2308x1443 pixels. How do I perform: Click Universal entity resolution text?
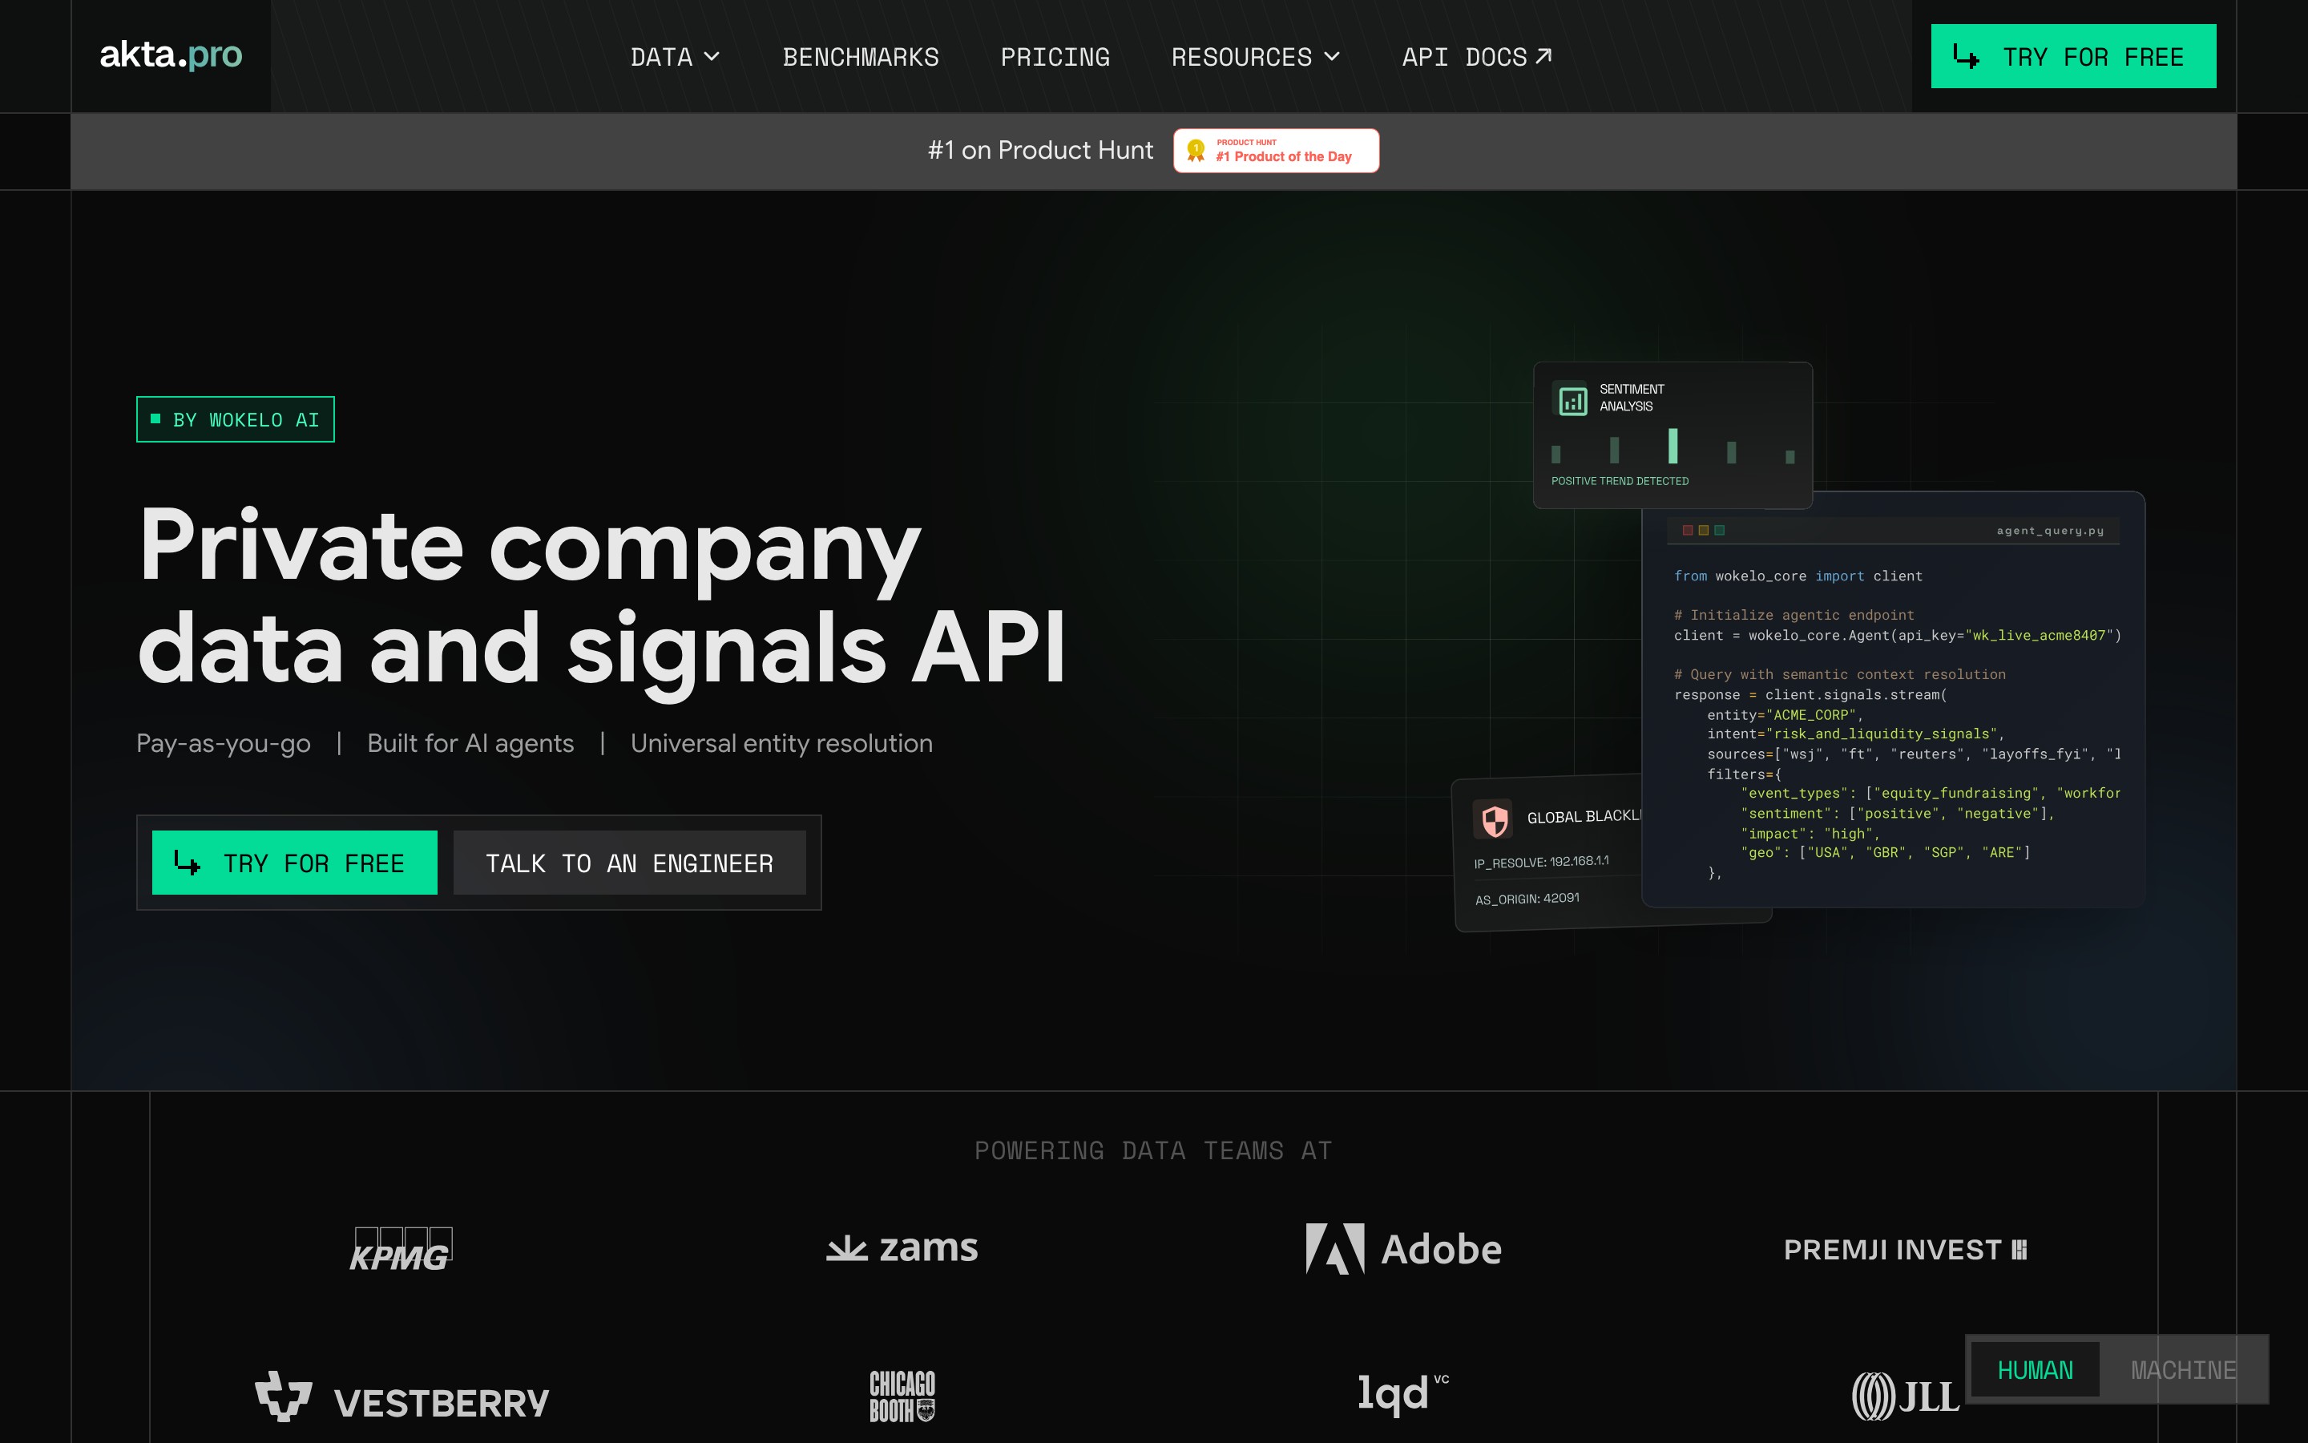pos(781,743)
